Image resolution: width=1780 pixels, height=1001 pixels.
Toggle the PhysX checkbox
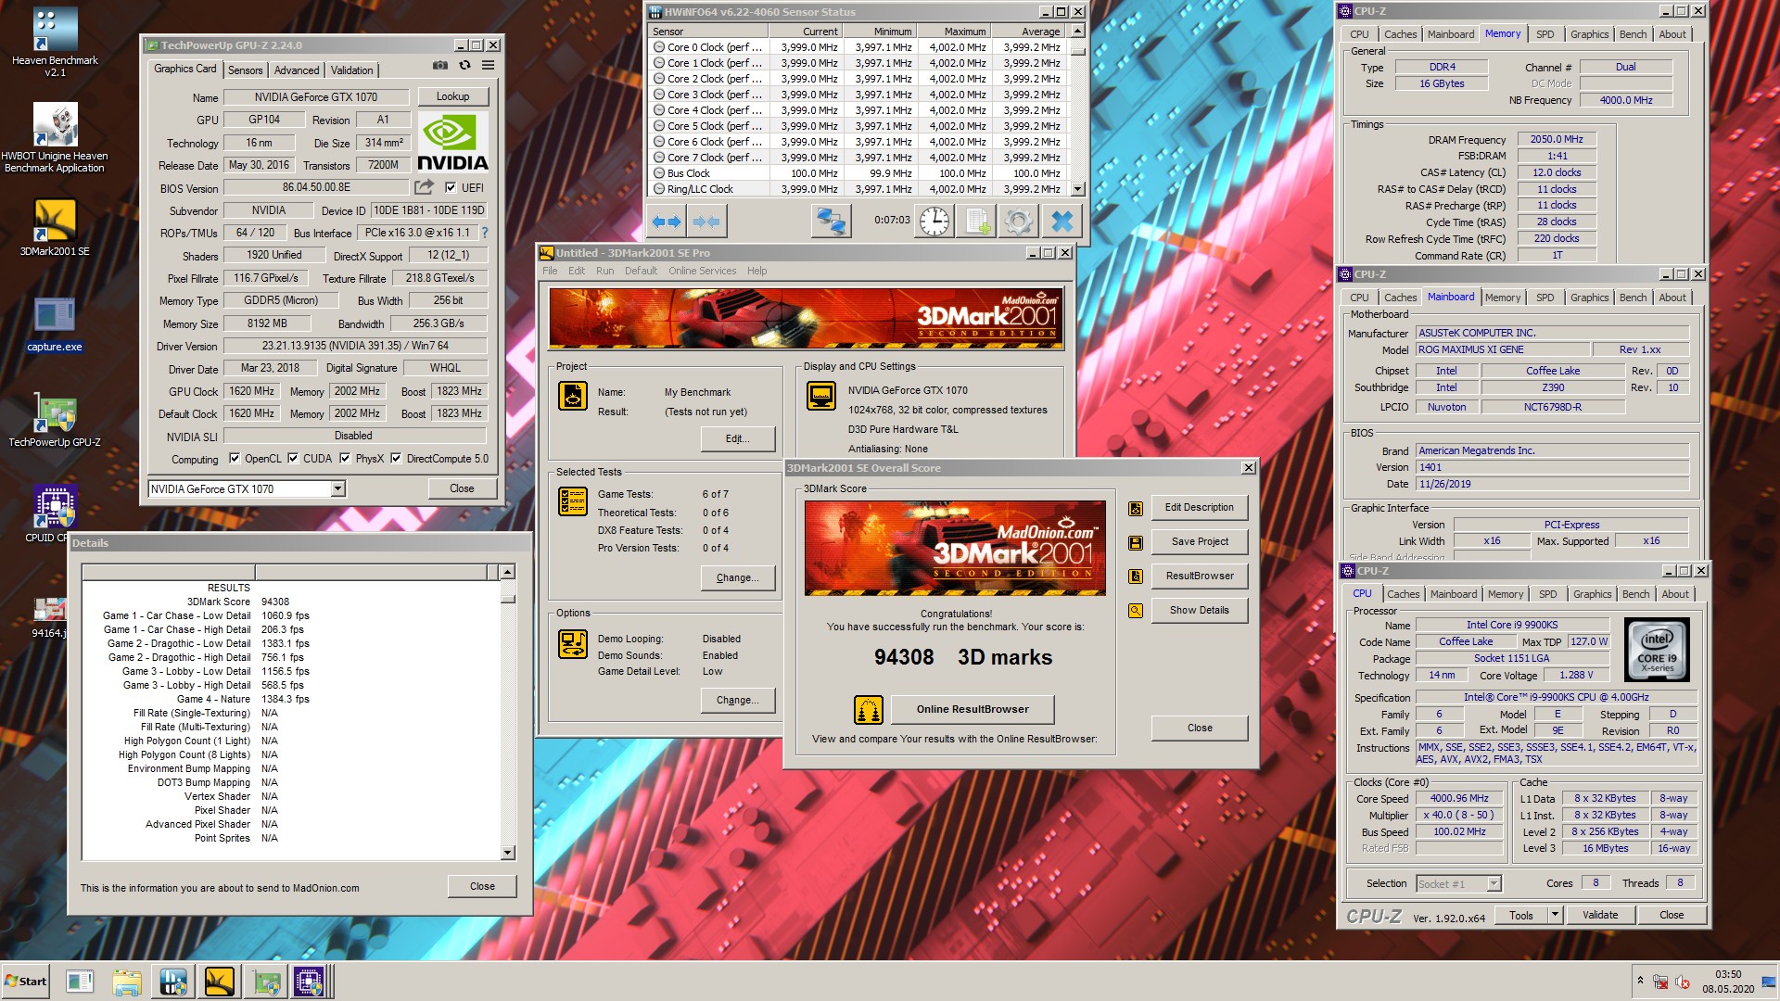point(345,458)
